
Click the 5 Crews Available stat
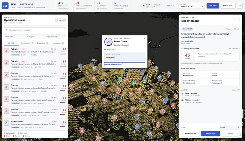click(x=121, y=5)
